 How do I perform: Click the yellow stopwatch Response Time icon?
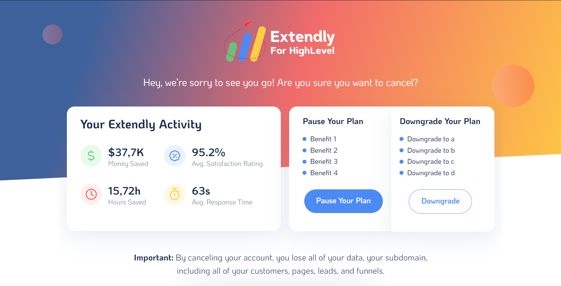pyautogui.click(x=175, y=194)
